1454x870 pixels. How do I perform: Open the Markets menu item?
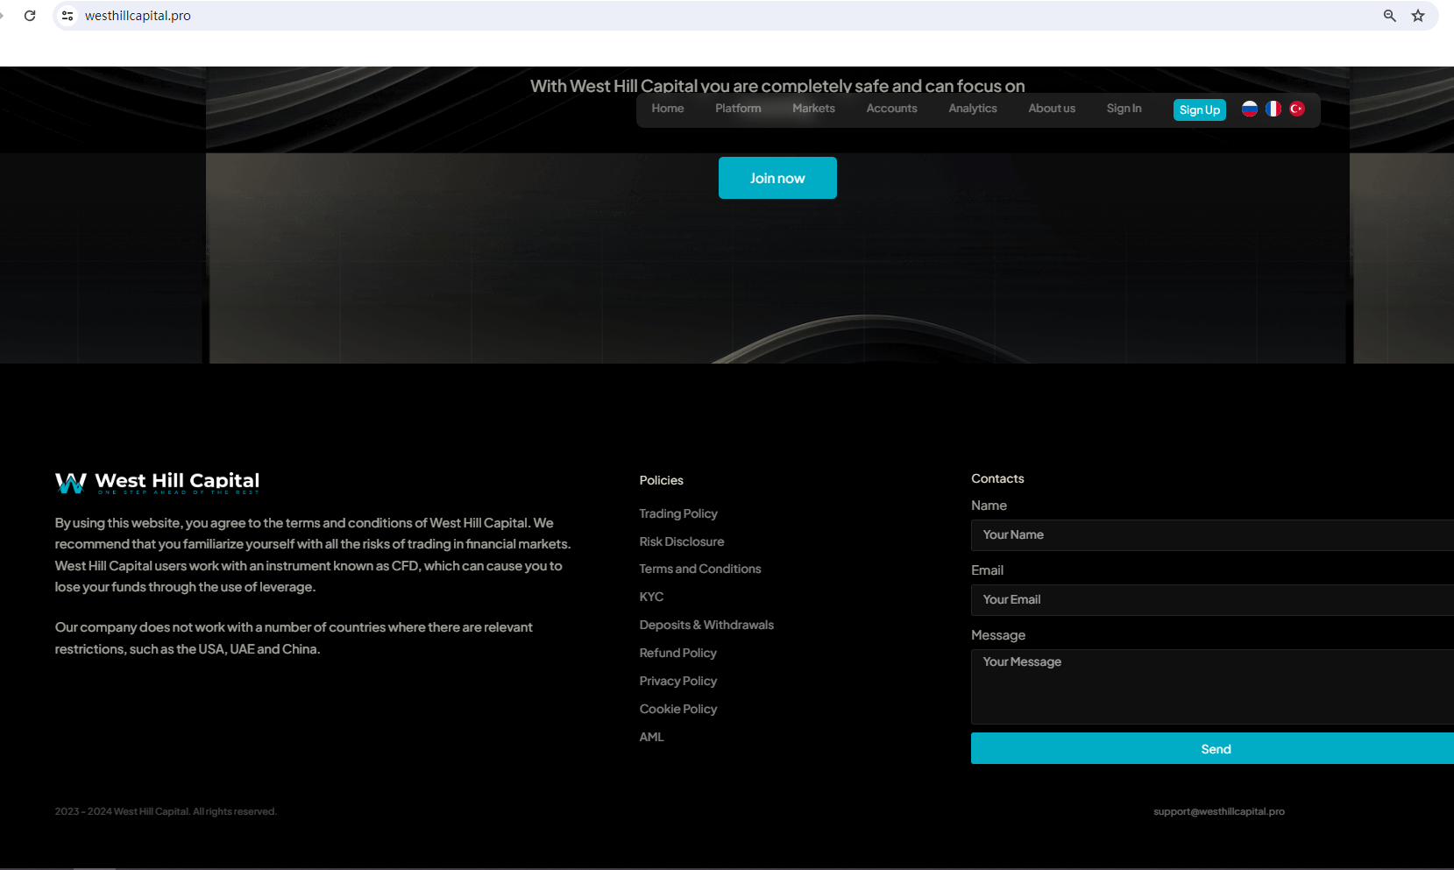813,109
